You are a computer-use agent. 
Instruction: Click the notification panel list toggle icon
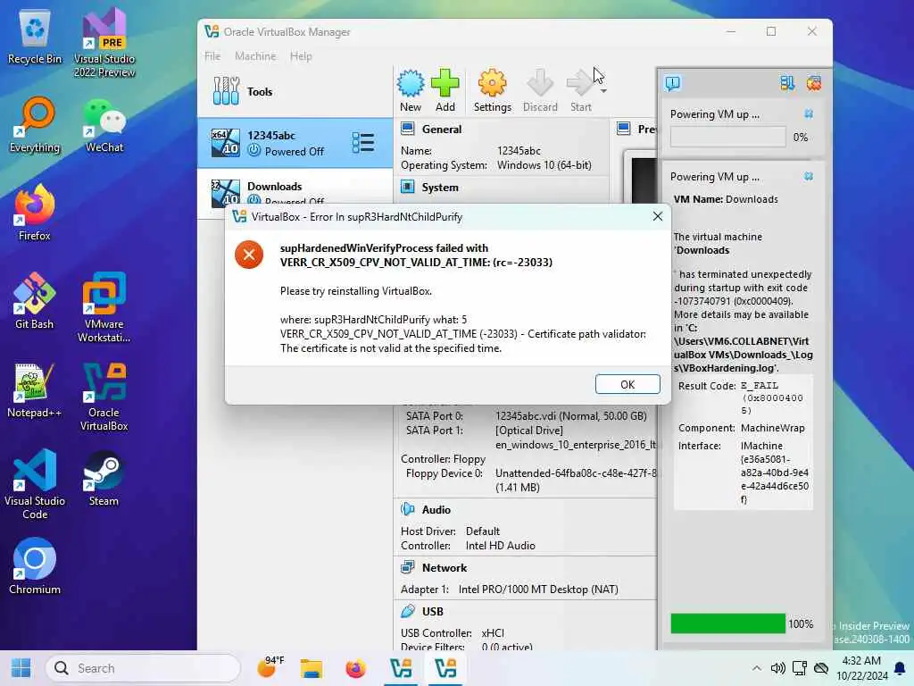(x=787, y=83)
